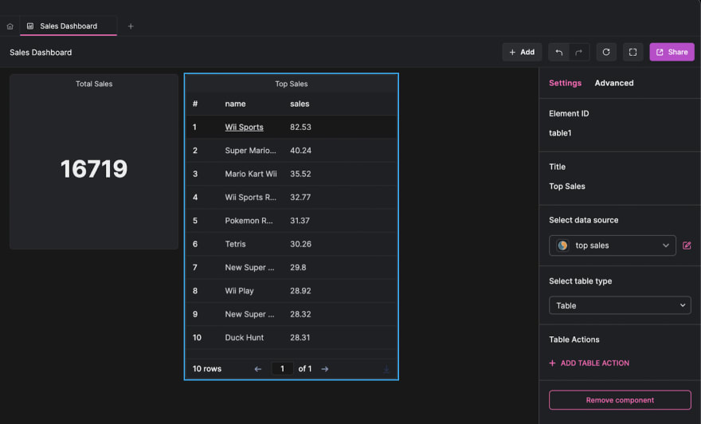The width and height of the screenshot is (701, 424).
Task: Redo the last change
Action: pos(579,53)
